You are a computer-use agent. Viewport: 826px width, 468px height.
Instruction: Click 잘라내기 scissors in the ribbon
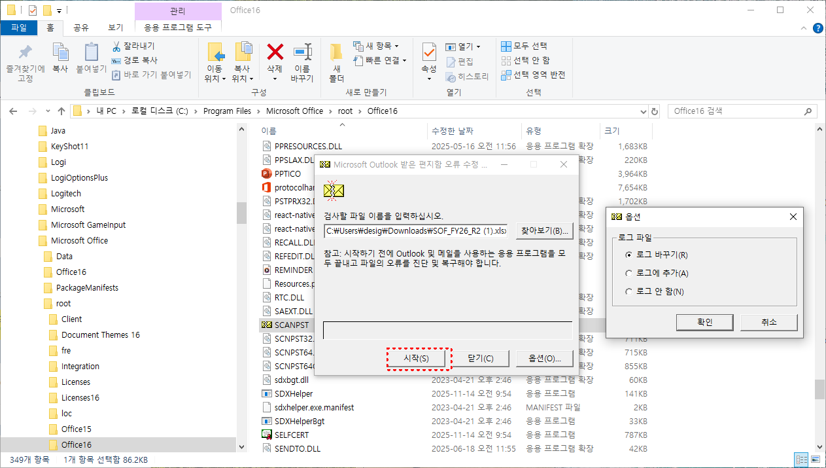tap(133, 46)
